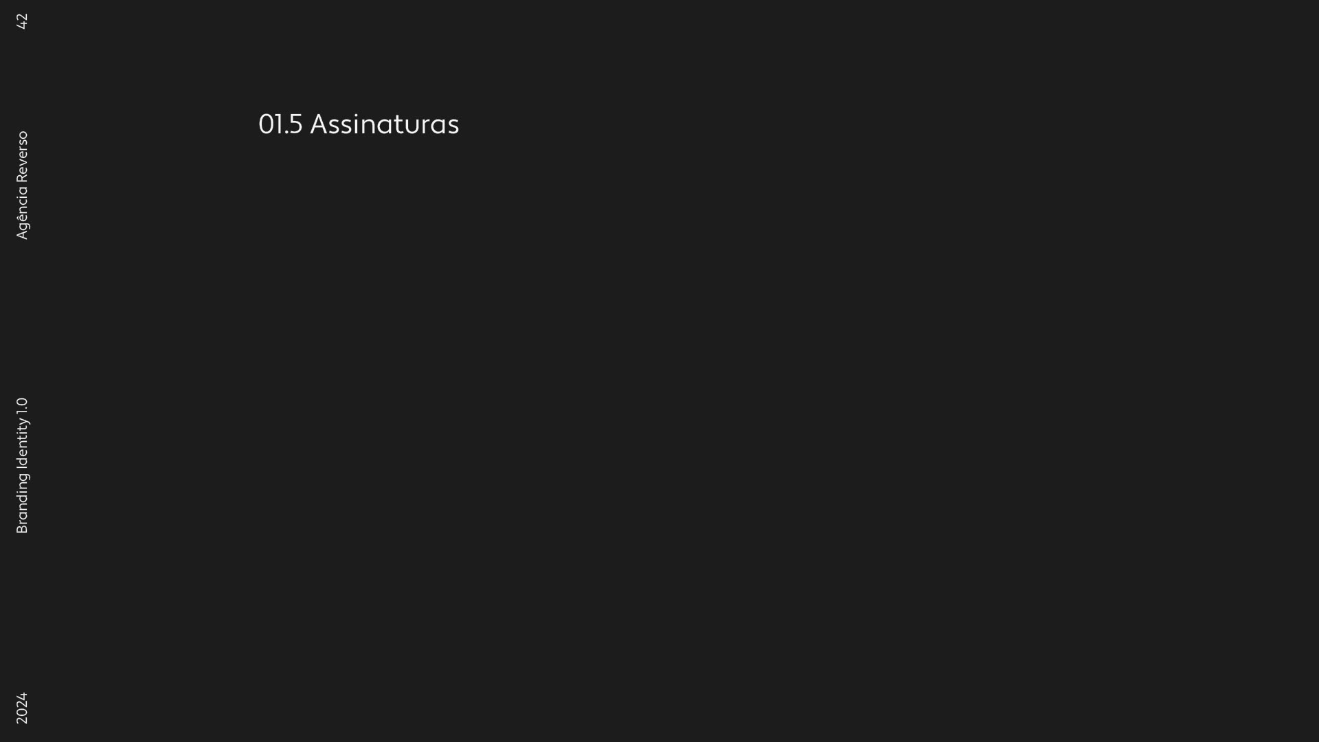Click the '01.5 Assinaturas' section title
Image resolution: width=1319 pixels, height=742 pixels.
point(359,124)
